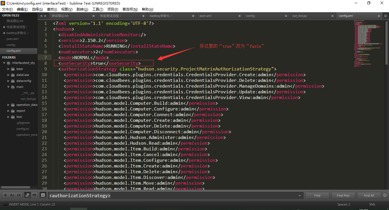Open the 查找(I) menu
This screenshot has height=210, width=389.
(x=52, y=9)
